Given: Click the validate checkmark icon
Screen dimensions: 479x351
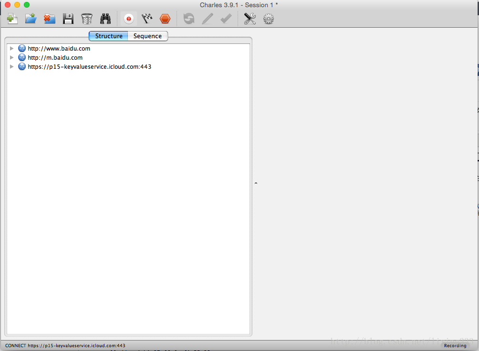Looking at the screenshot, I should click(x=226, y=19).
